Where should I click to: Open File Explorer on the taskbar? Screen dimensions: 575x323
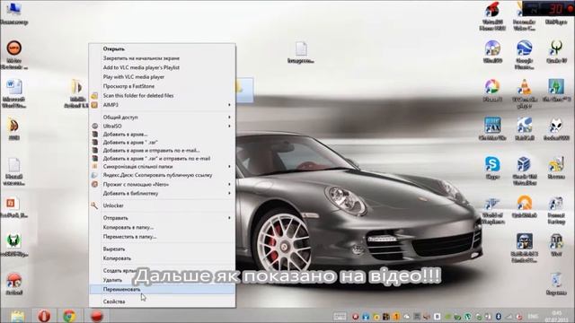tap(17, 316)
